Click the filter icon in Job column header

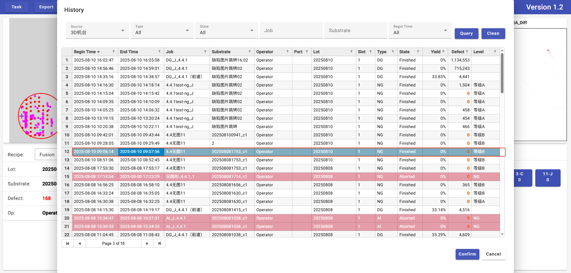205,52
